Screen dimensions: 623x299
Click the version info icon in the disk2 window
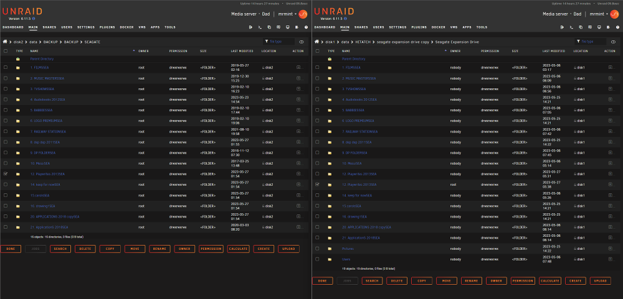(x=34, y=19)
